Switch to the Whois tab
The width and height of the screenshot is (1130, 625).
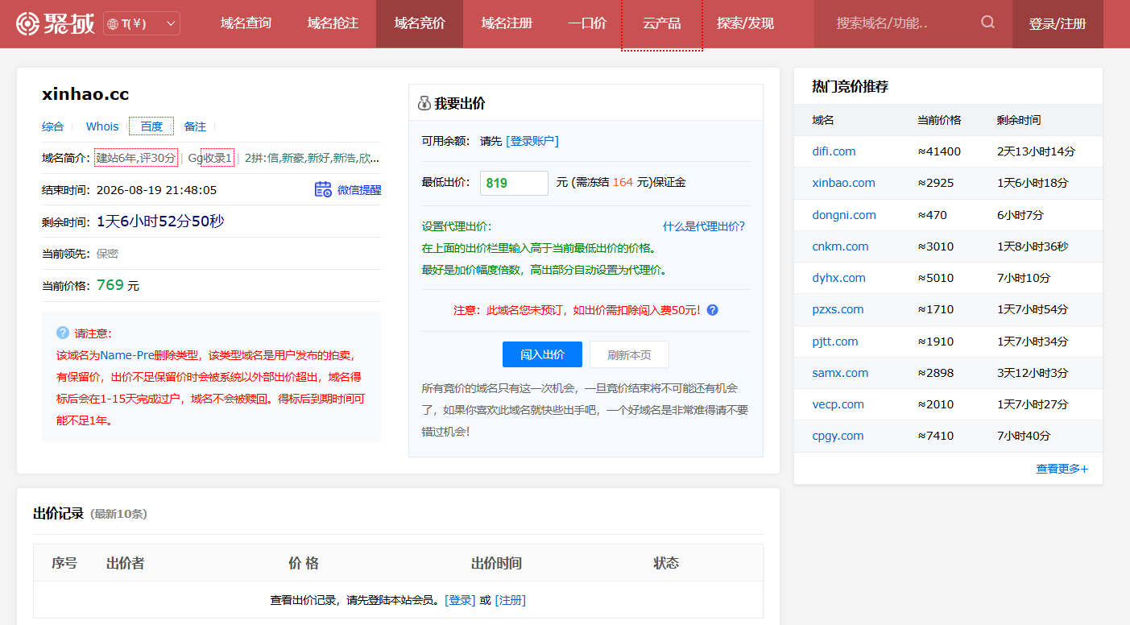point(102,126)
